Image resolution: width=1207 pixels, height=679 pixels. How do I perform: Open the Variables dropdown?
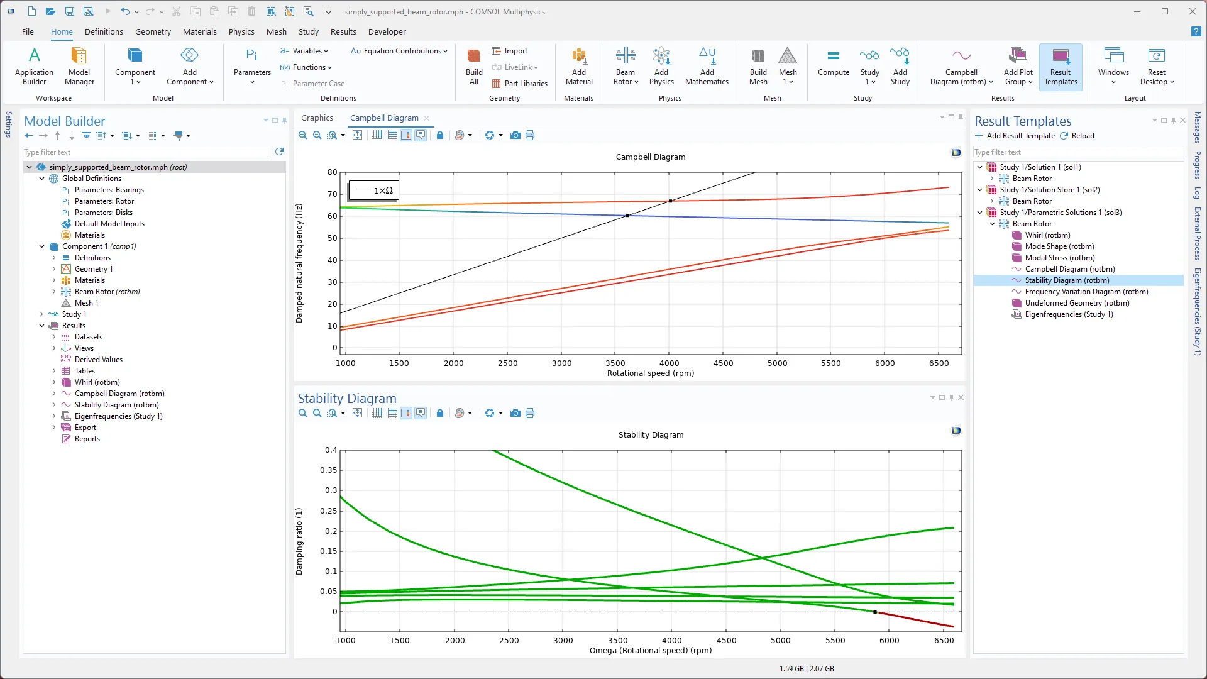point(307,51)
